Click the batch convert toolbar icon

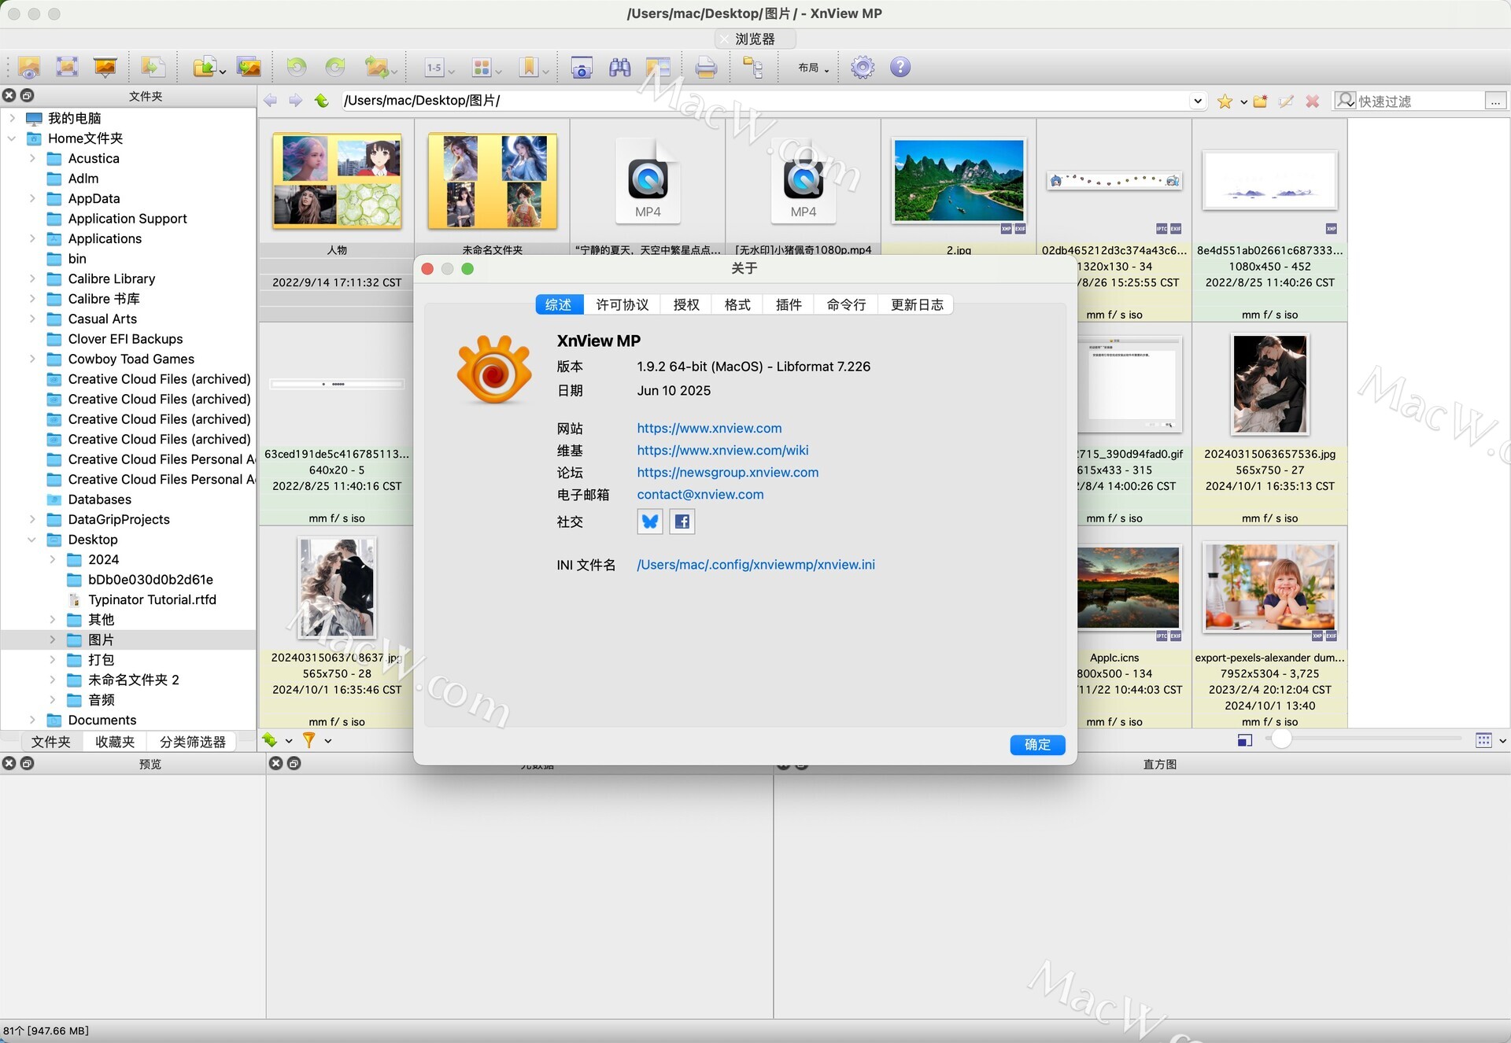(248, 68)
